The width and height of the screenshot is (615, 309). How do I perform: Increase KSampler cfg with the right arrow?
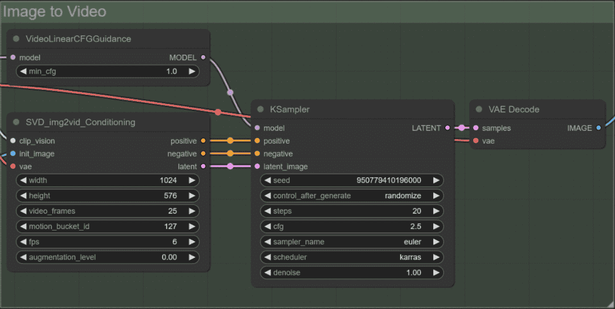pyautogui.click(x=436, y=227)
